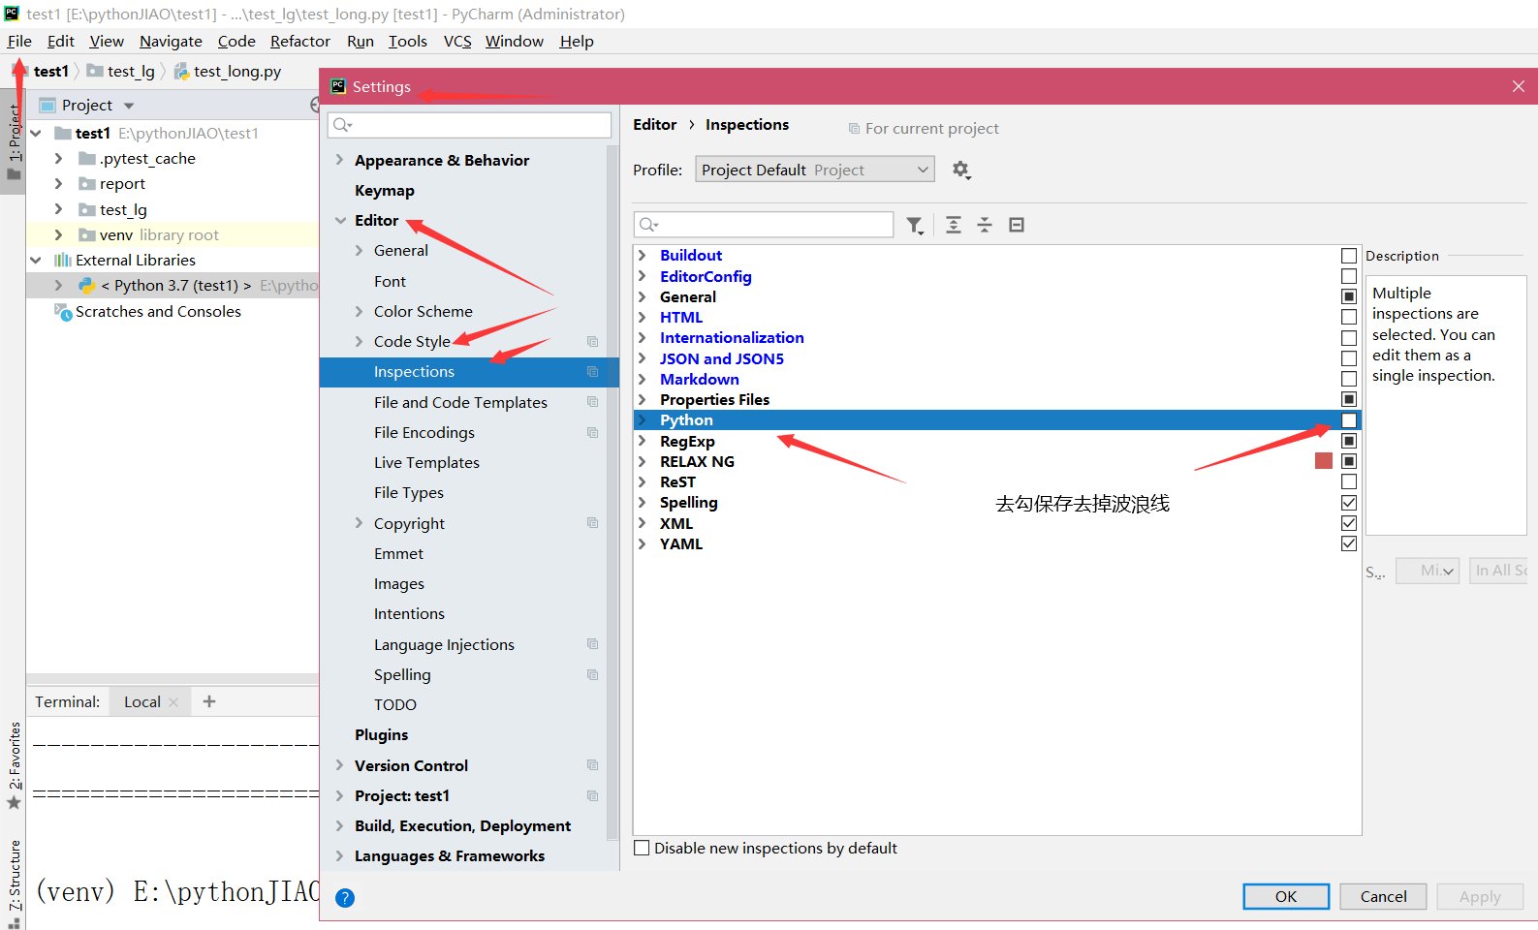Toggle the EditorConfig inspections checkbox
1538x930 pixels.
point(1349,276)
